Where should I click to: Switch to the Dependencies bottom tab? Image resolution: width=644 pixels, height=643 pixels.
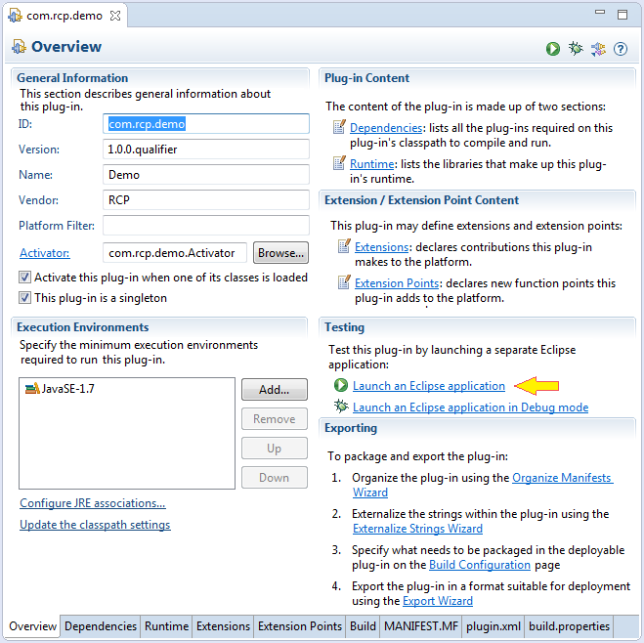pos(101,626)
